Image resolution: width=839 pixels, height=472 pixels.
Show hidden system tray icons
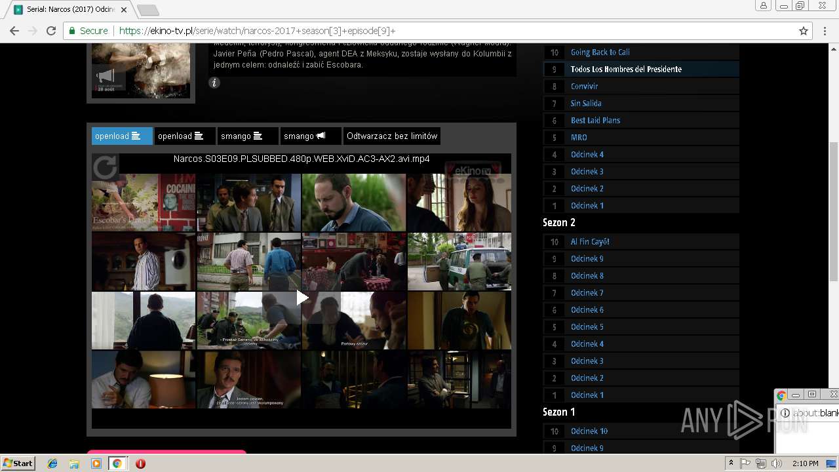tap(731, 463)
